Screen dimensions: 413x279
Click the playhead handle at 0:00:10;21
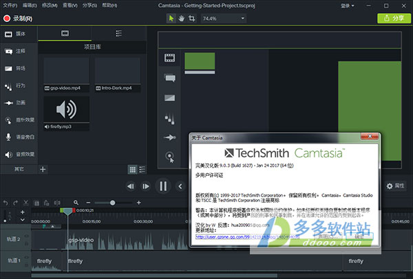67,212
